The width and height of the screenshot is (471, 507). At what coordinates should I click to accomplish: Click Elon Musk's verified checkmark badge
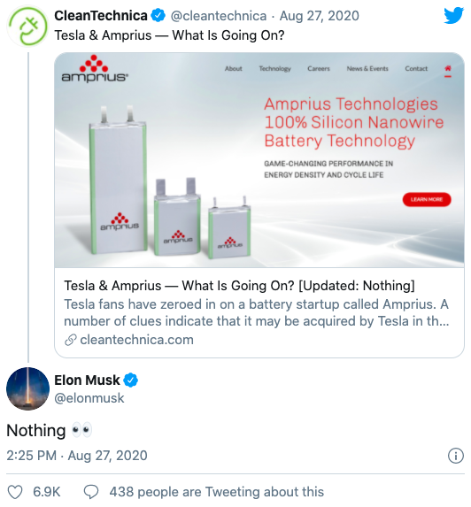[x=131, y=380]
